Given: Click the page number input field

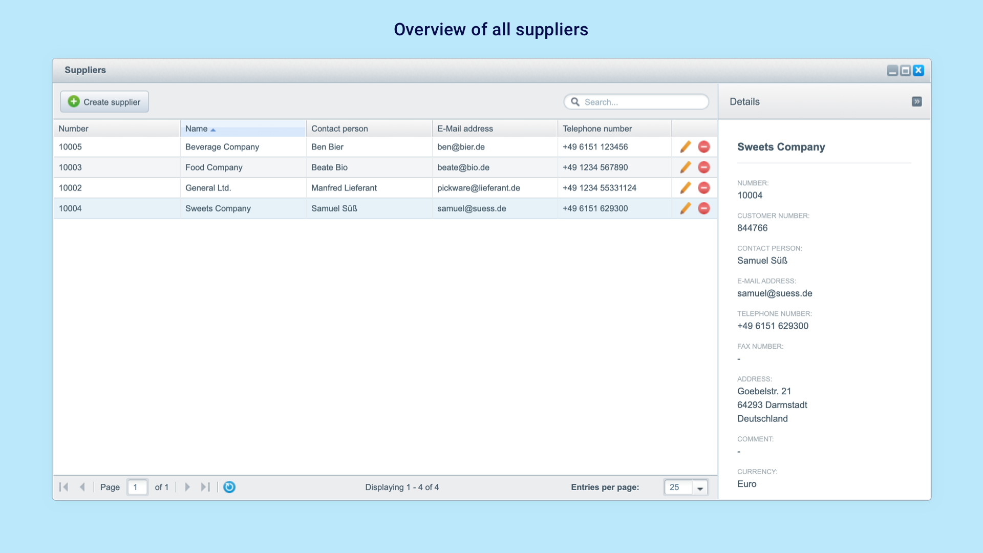Looking at the screenshot, I should pyautogui.click(x=137, y=487).
